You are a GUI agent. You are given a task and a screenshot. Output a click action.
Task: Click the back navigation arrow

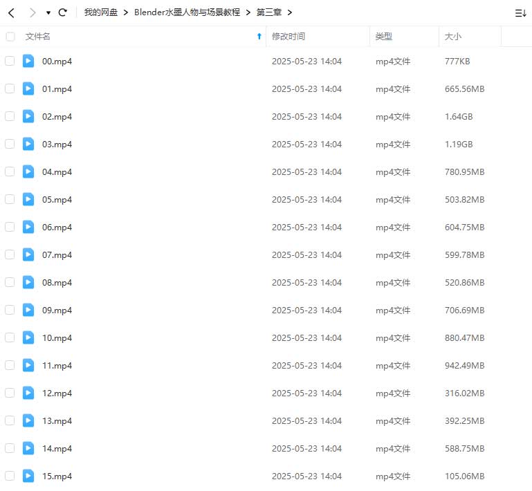click(x=11, y=12)
